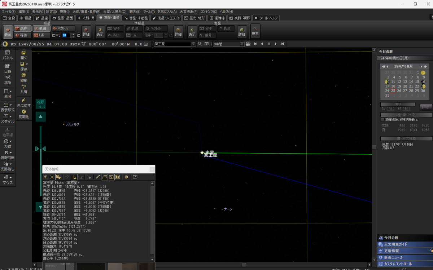
Task: Toggle planet 等級 magnitude display
Action: point(23,35)
